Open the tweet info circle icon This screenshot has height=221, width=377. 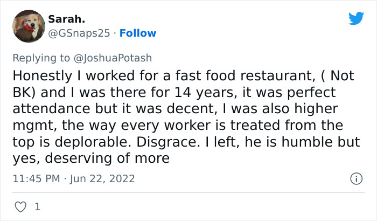point(355,178)
